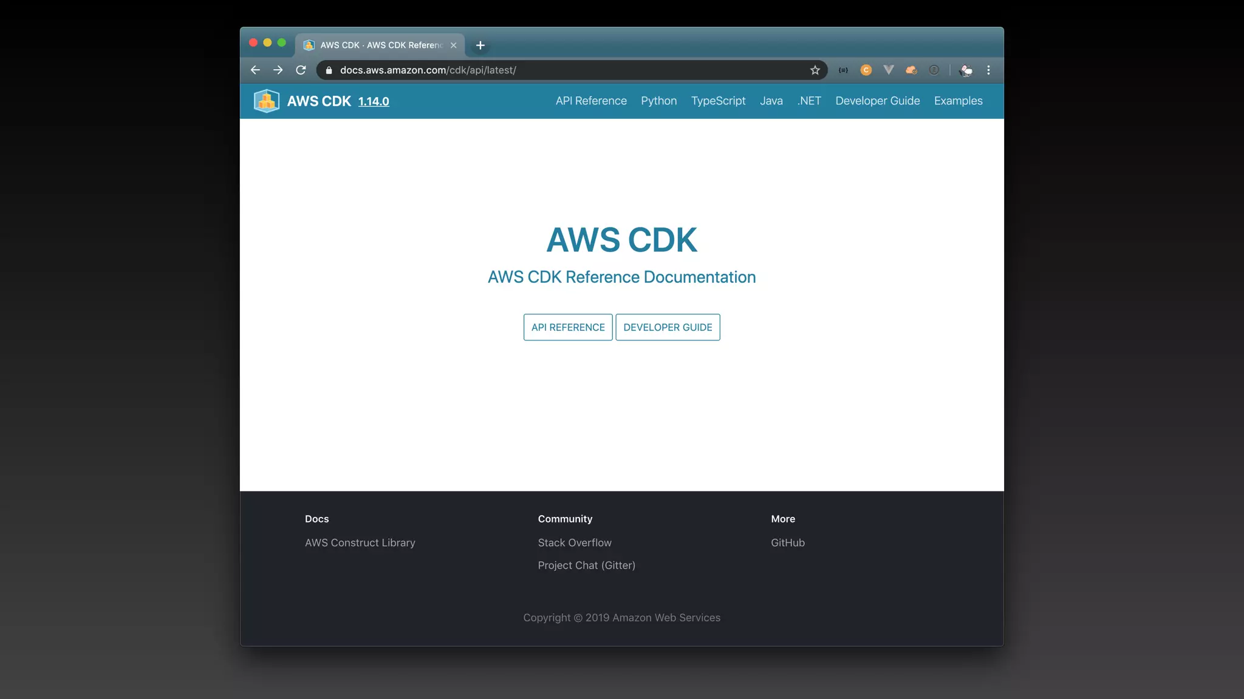Viewport: 1244px width, 699px height.
Task: Click the curly braces extension icon
Action: click(843, 70)
